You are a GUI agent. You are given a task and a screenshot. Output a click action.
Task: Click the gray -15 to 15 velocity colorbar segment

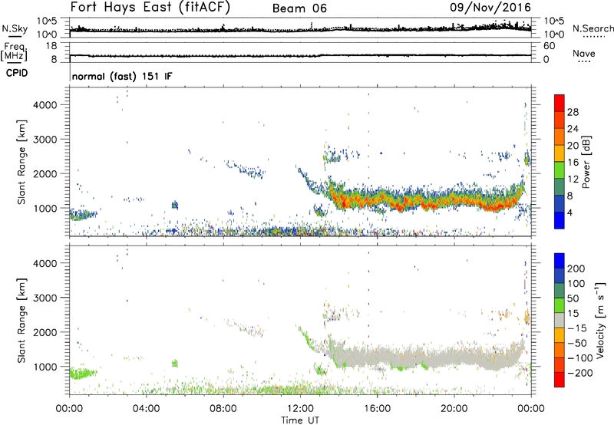pos(560,320)
